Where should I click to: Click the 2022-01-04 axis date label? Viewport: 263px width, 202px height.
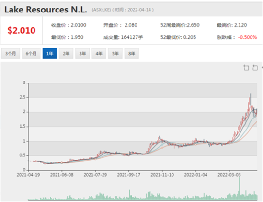click(x=196, y=175)
